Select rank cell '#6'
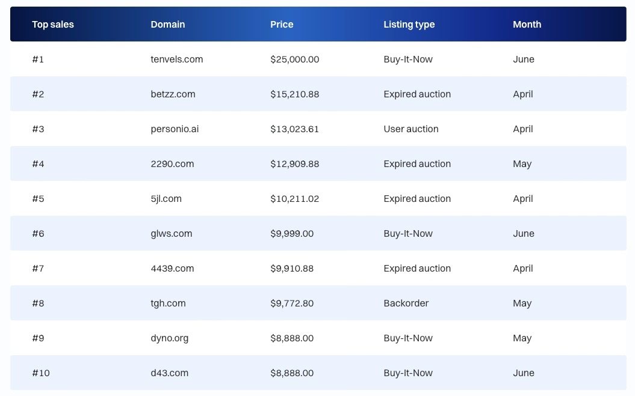 38,233
